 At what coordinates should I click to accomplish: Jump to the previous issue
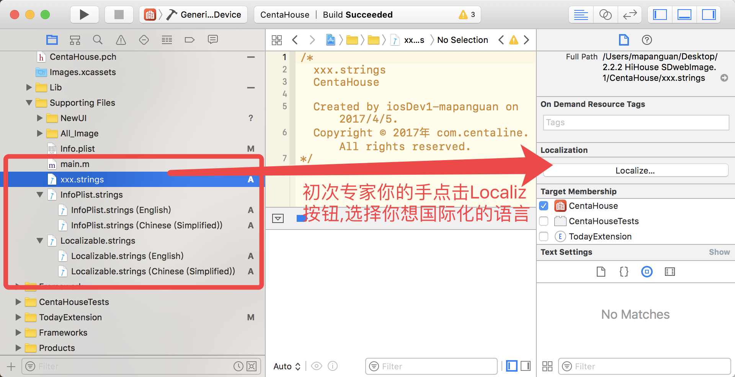(501, 40)
